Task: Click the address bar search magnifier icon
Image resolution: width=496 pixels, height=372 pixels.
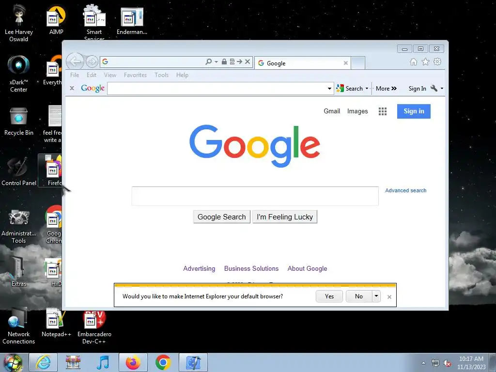Action: (x=208, y=62)
